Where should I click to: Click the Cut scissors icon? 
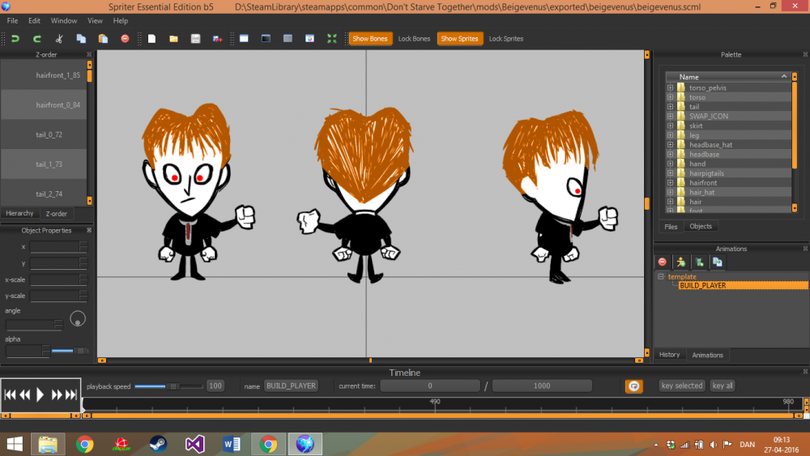pyautogui.click(x=59, y=39)
